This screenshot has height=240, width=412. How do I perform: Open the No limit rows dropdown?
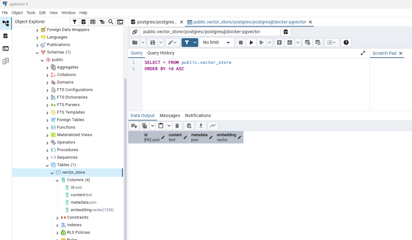(x=217, y=43)
